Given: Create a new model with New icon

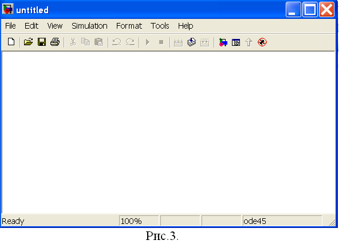Looking at the screenshot, I should [11, 42].
